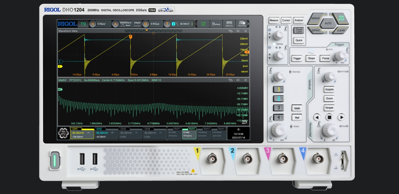Tap the Measure ruler icon on screen
This screenshot has height=194, width=399.
click(x=229, y=24)
